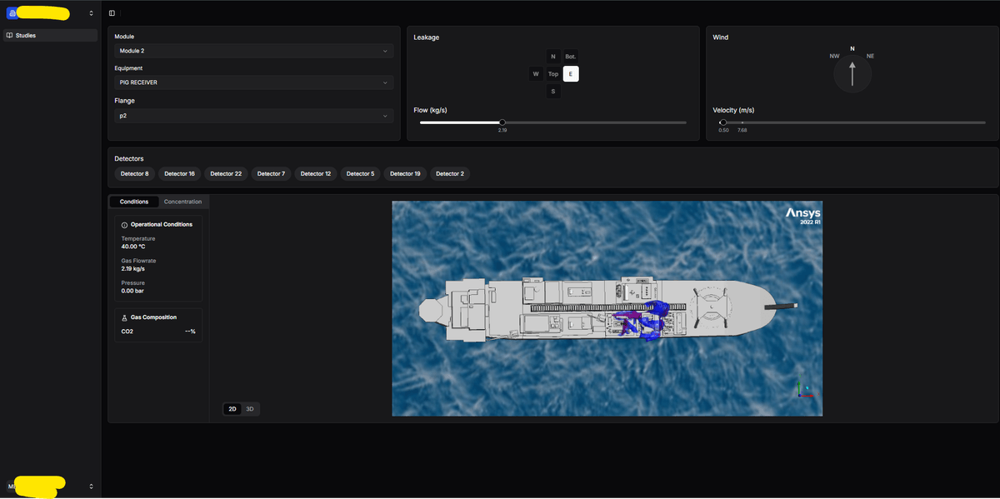Click the Detectors section heading
Image resolution: width=1000 pixels, height=499 pixels.
point(129,158)
